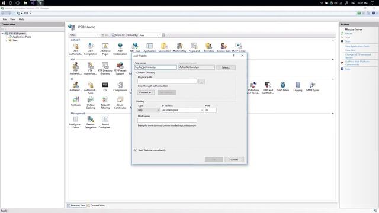Switch to Features View tab
This screenshot has height=213, width=379.
pos(76,205)
